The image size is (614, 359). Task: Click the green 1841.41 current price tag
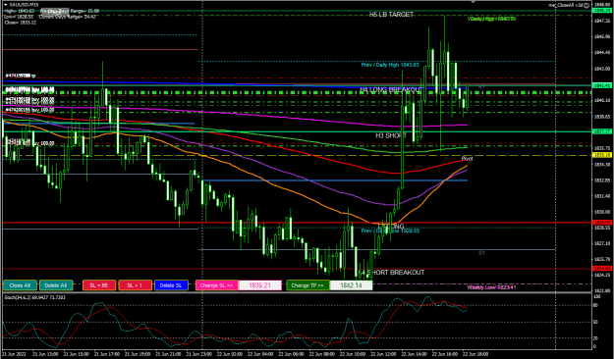pyautogui.click(x=602, y=85)
